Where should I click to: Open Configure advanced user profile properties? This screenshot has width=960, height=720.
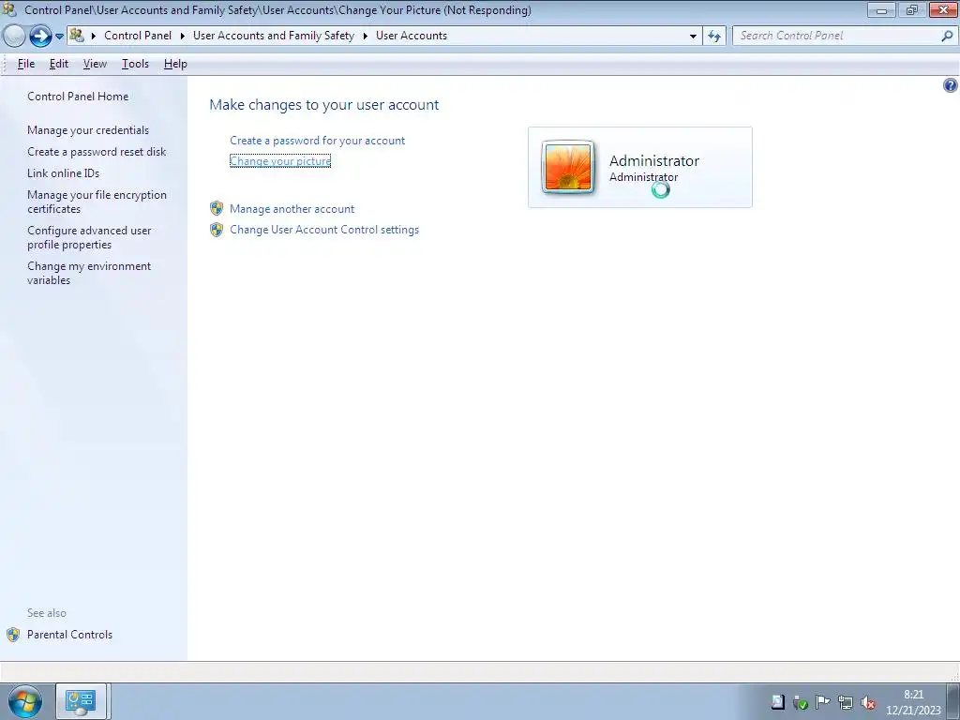[x=89, y=237]
